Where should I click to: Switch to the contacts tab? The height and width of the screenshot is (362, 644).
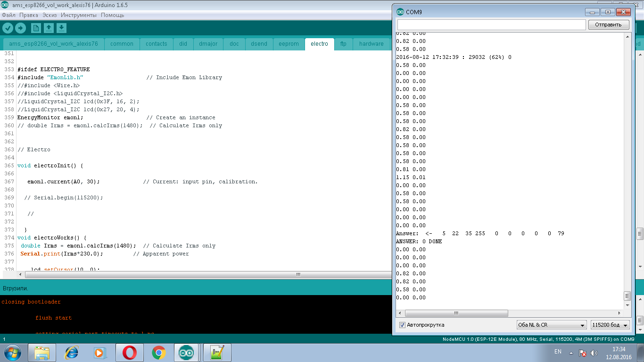click(x=156, y=44)
